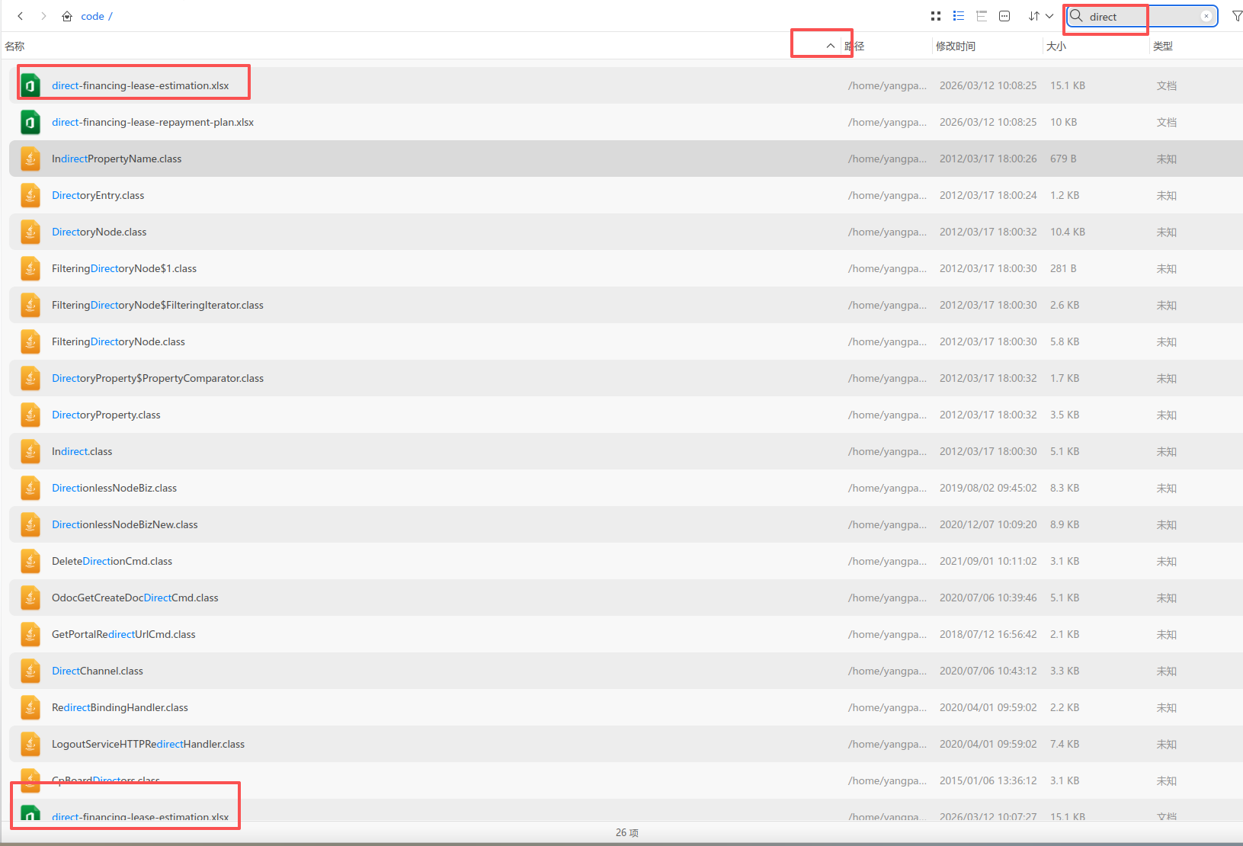Screen dimensions: 1243x846
Task: Select DirectoryProperty.class file name
Action: click(x=106, y=415)
